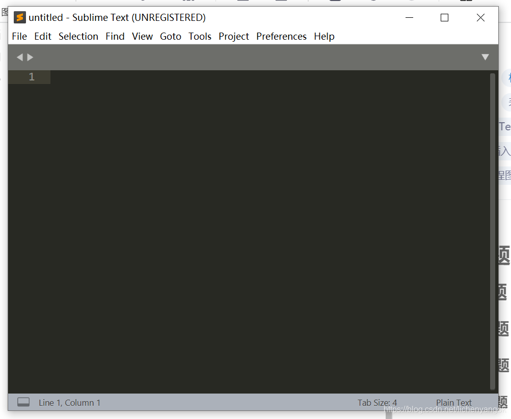Open the Tools menu

pos(200,36)
